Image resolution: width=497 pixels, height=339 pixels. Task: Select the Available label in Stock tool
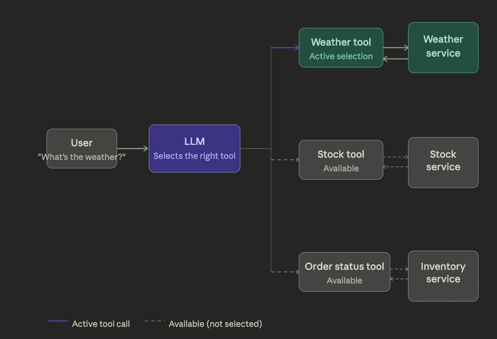click(x=341, y=168)
